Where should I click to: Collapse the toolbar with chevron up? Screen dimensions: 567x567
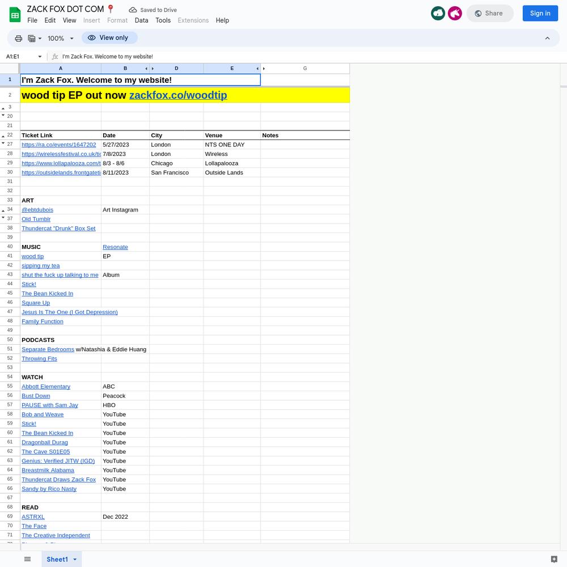tap(548, 39)
